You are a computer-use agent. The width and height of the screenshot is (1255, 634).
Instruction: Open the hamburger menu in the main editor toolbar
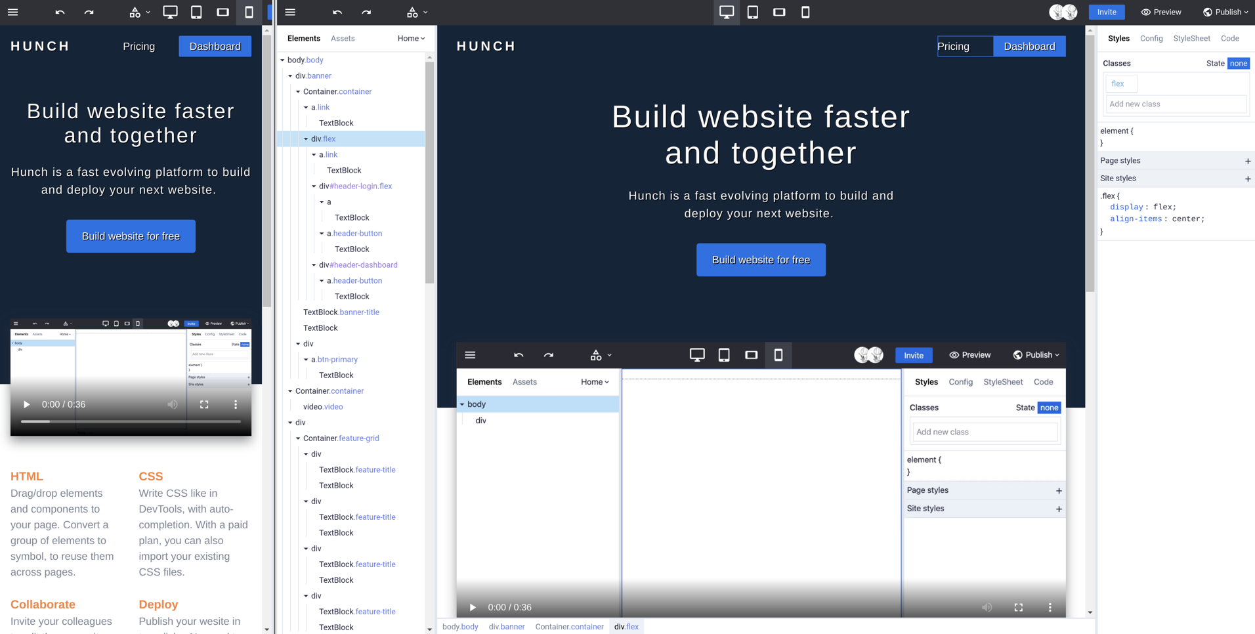pos(290,12)
